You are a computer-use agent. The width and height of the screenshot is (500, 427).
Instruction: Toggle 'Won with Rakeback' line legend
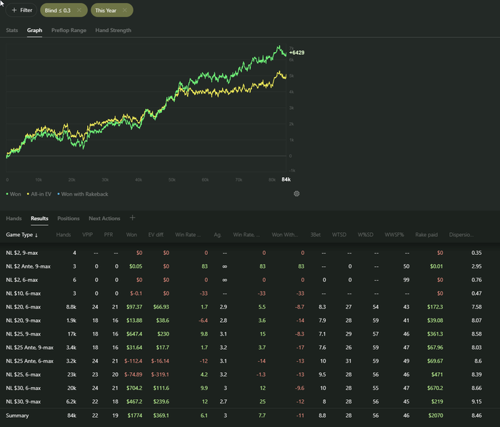[83, 194]
